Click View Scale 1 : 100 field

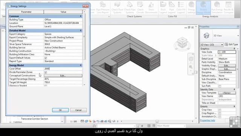(x=227, y=52)
